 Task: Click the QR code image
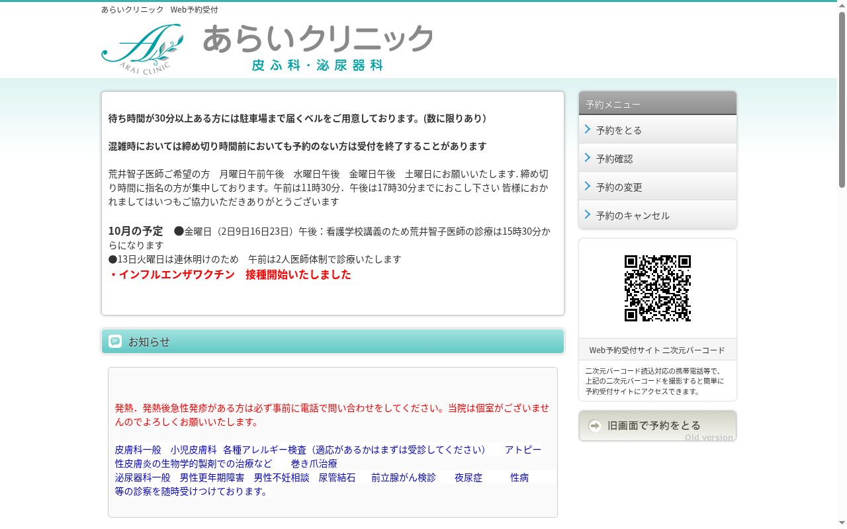point(658,288)
